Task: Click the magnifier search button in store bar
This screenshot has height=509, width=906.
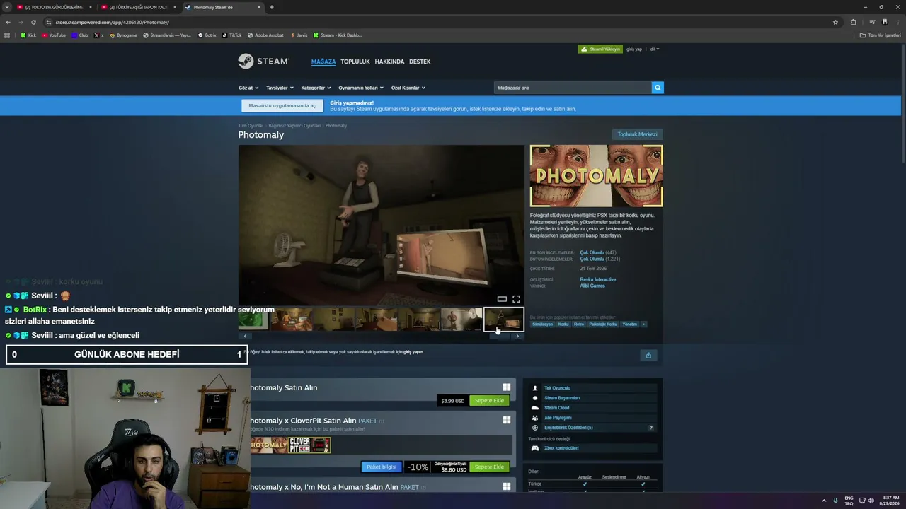Action: tap(658, 88)
